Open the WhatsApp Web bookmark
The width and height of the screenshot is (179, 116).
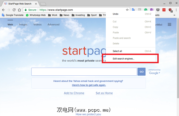click(36, 15)
